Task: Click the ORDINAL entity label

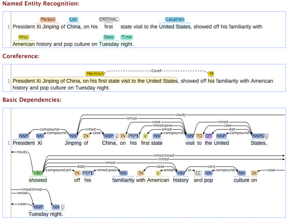Action: point(109,20)
